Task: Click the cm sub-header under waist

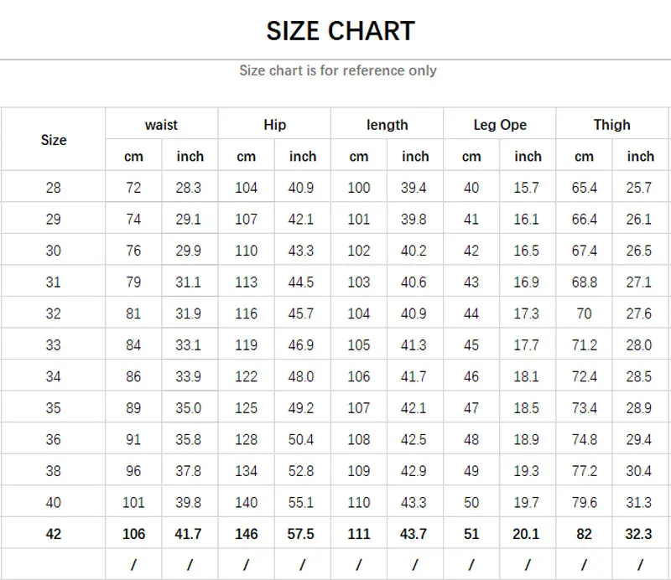Action: 133,156
